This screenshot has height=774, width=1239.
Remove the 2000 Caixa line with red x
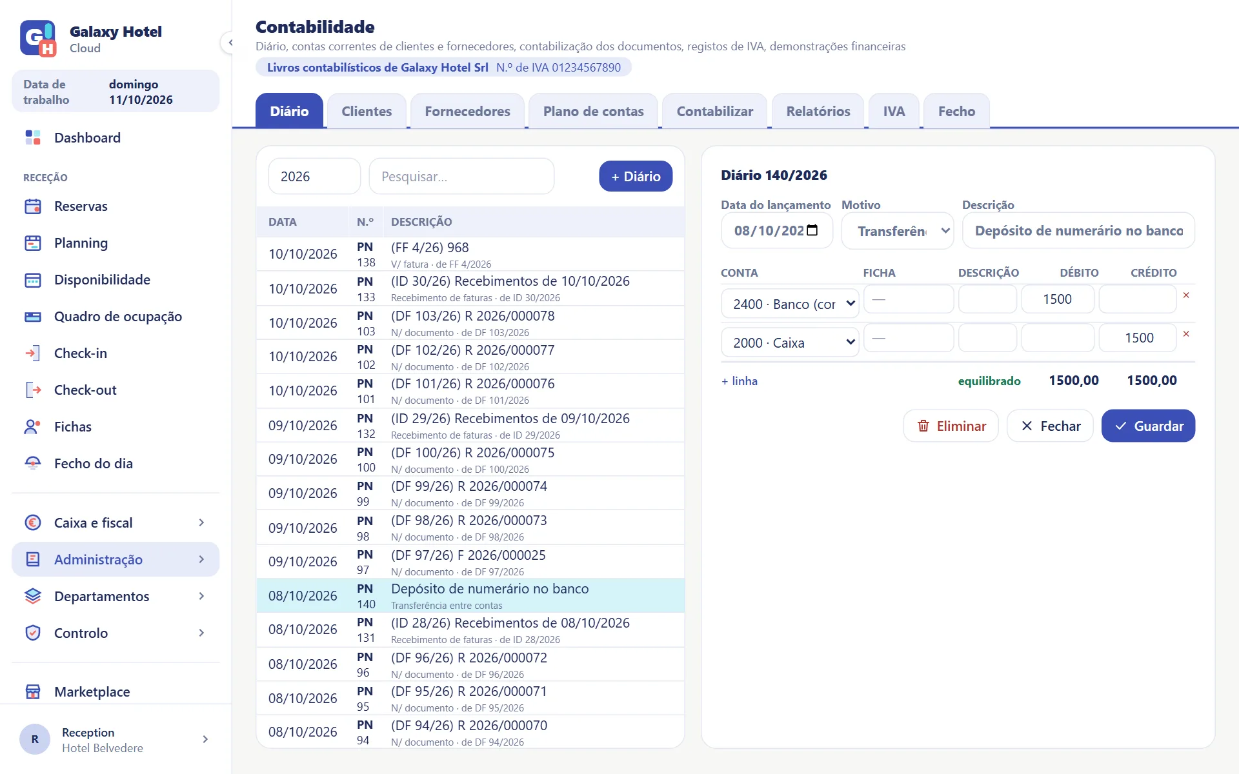tap(1186, 334)
